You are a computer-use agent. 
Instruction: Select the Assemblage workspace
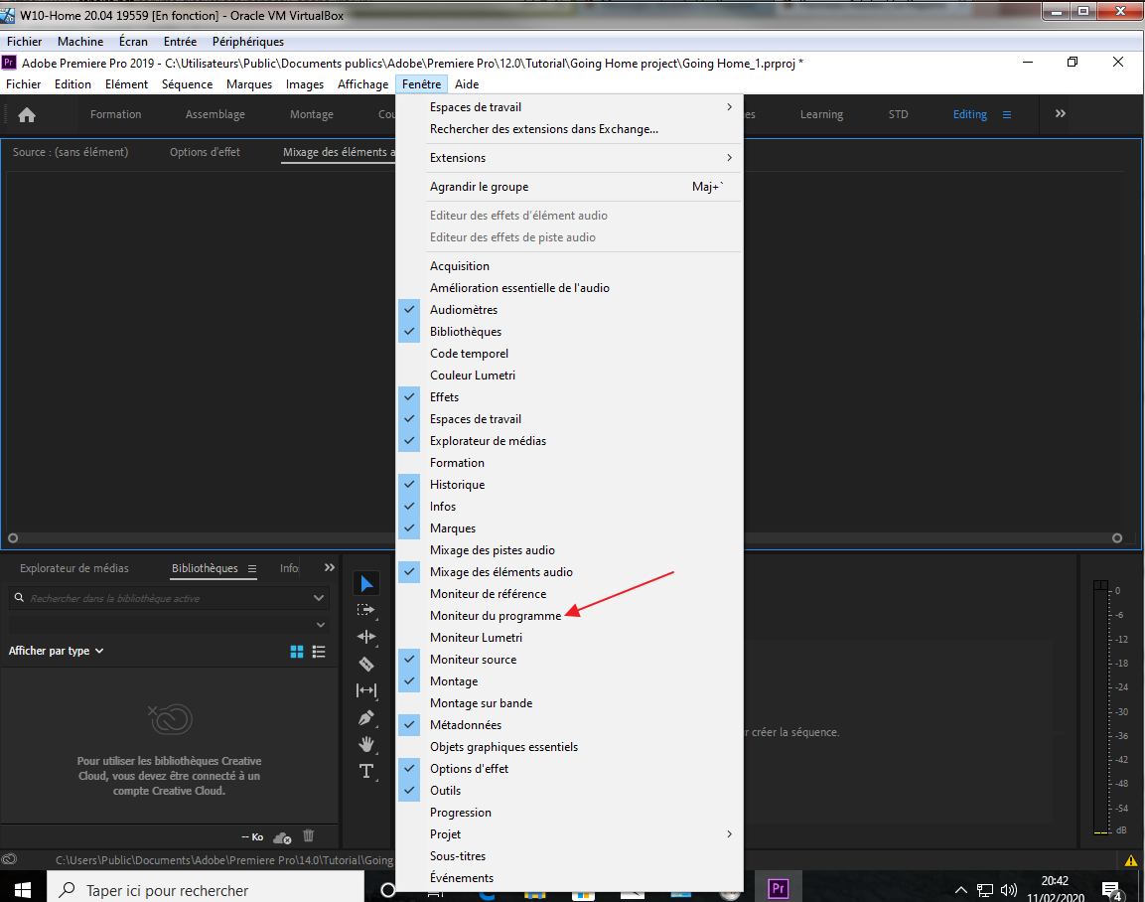(x=215, y=114)
